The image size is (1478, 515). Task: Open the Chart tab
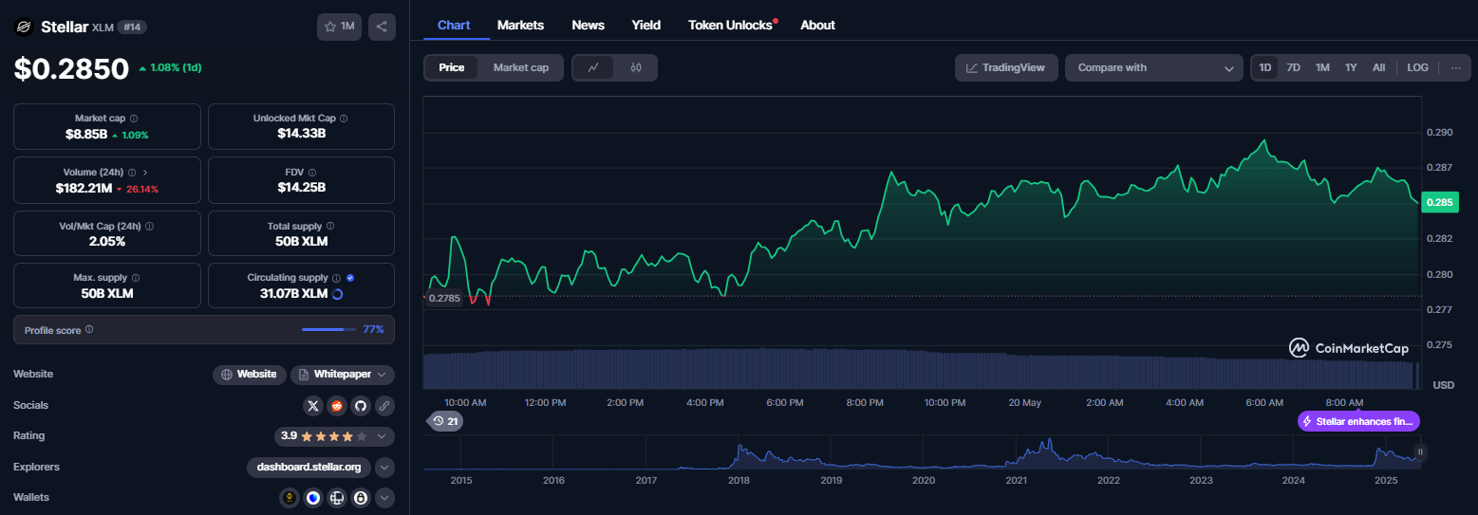point(454,25)
